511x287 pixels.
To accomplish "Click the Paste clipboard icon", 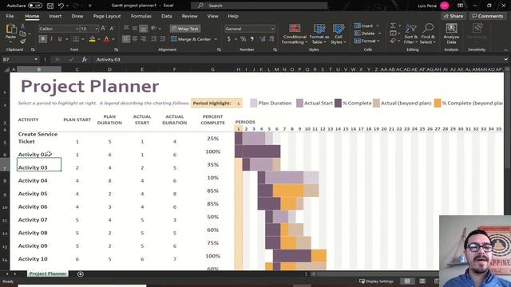I will (x=10, y=29).
